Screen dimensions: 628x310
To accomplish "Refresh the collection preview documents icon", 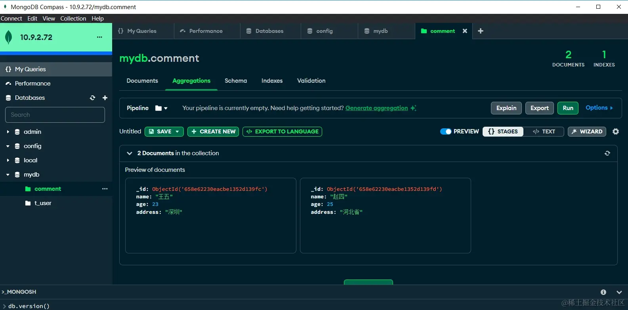I will tap(607, 153).
